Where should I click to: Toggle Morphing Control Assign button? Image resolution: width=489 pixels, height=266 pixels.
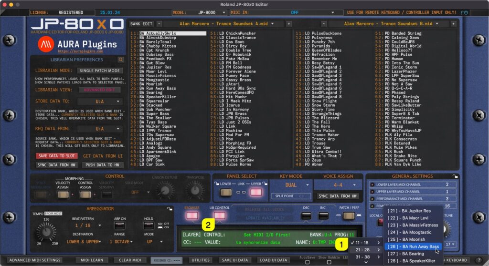[x=85, y=195]
